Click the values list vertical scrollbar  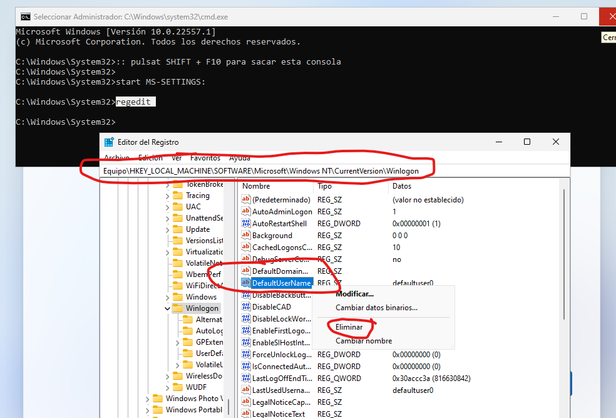(x=564, y=263)
